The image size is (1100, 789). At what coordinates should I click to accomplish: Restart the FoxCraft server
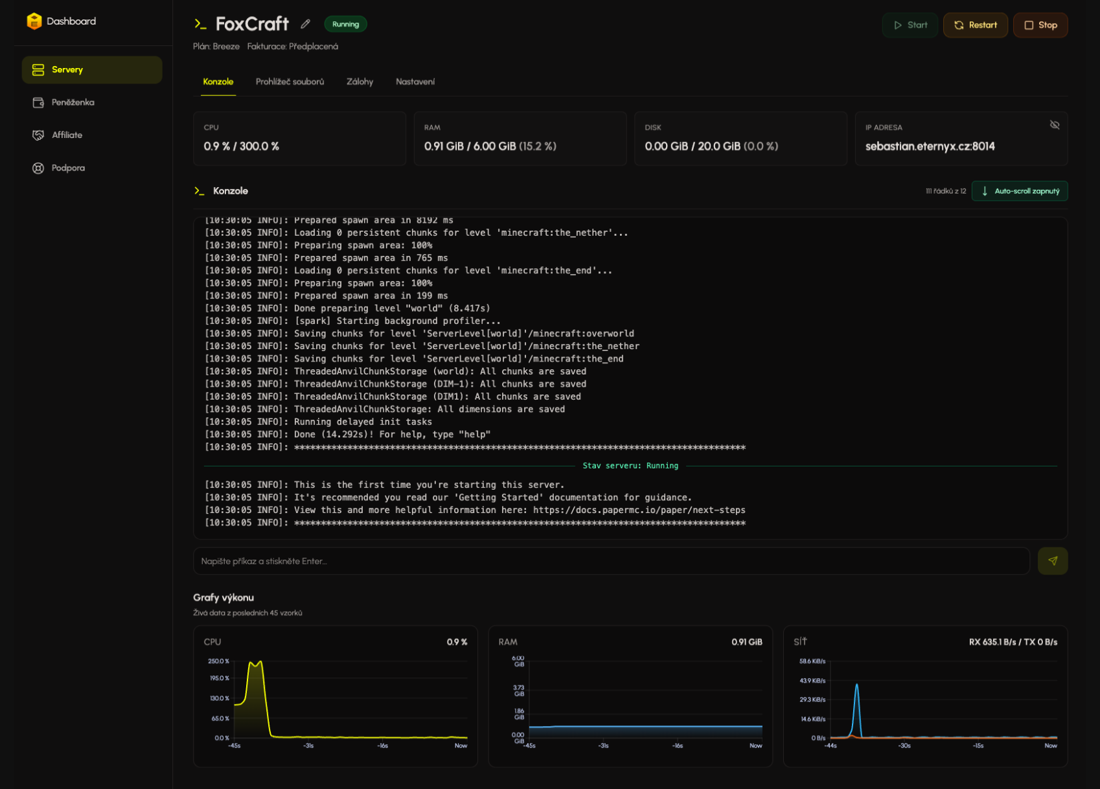(x=975, y=25)
